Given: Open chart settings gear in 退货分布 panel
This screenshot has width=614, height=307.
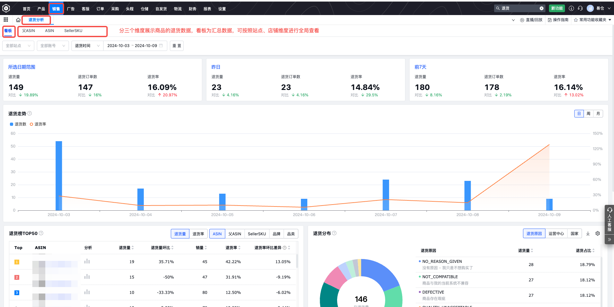Looking at the screenshot, I should pyautogui.click(x=598, y=233).
